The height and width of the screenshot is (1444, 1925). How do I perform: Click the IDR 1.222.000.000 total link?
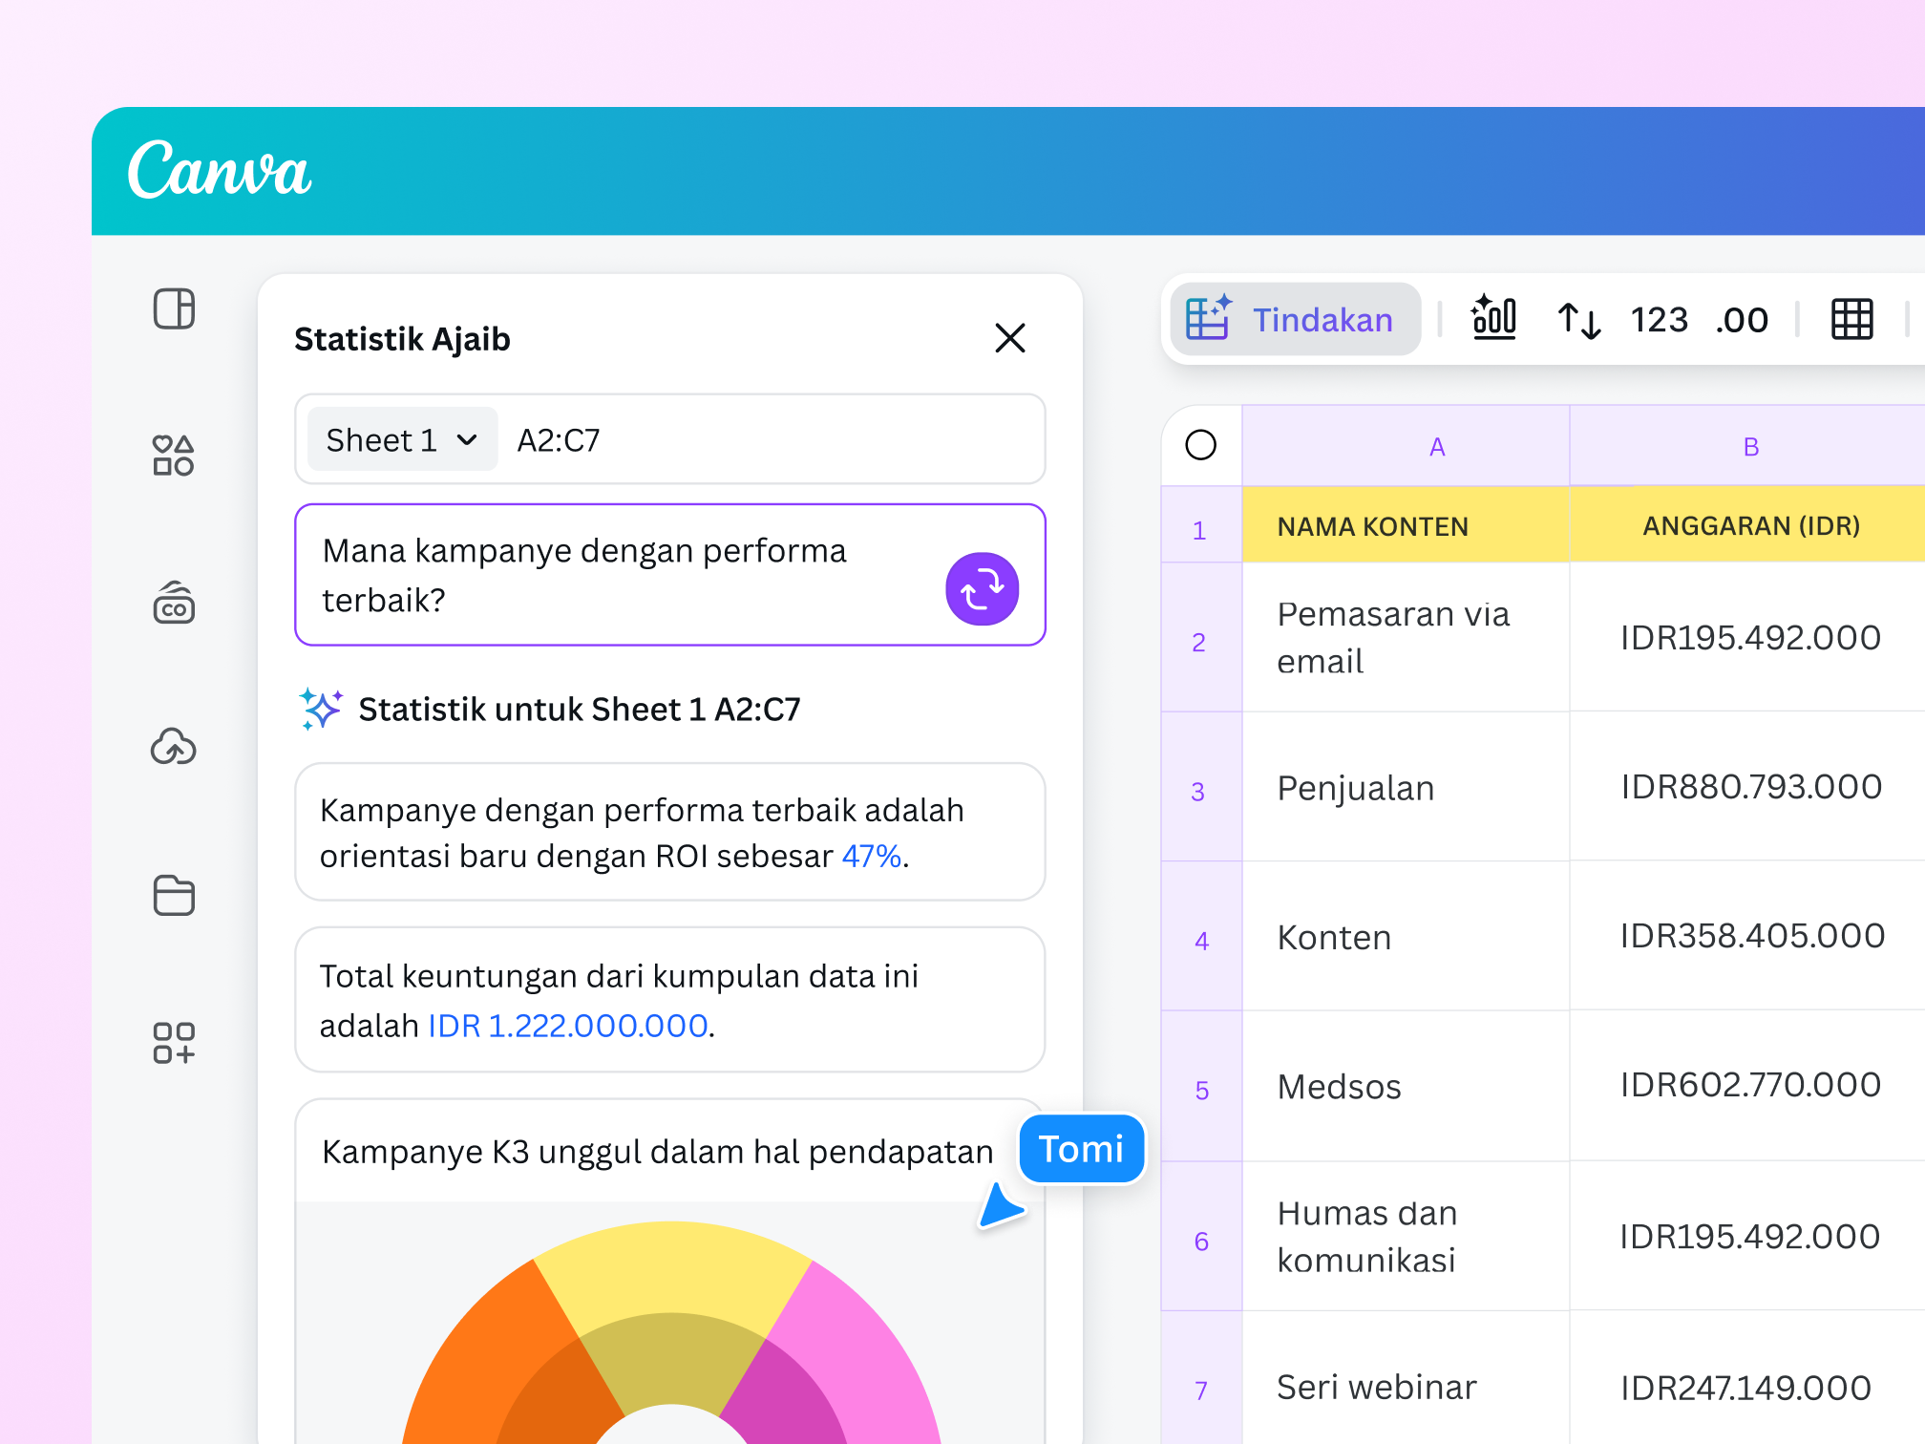click(567, 1025)
